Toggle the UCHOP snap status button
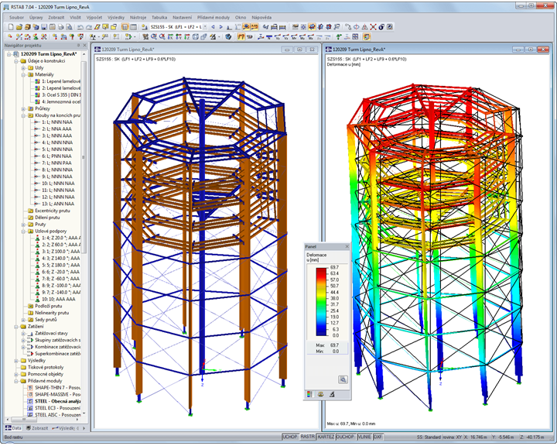 [x=290, y=437]
